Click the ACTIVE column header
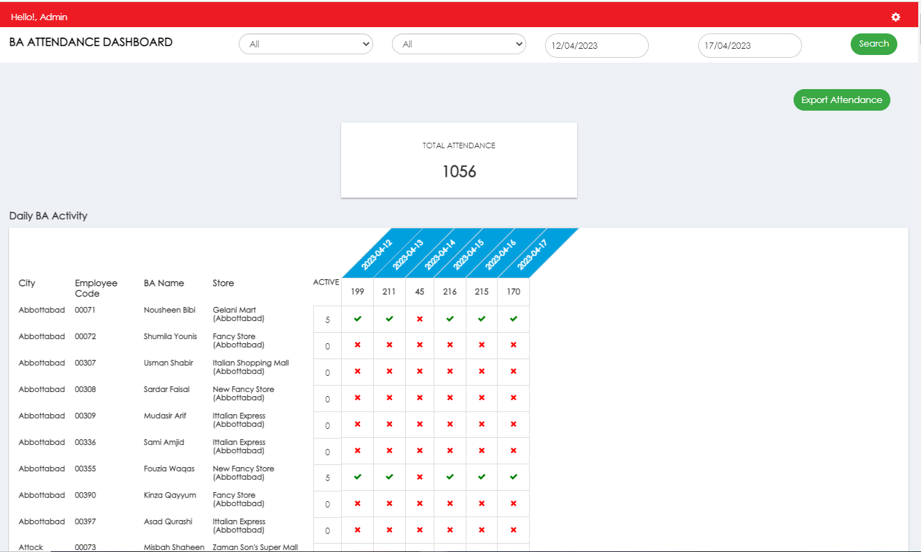Screen dimensions: 921x552 coord(326,283)
